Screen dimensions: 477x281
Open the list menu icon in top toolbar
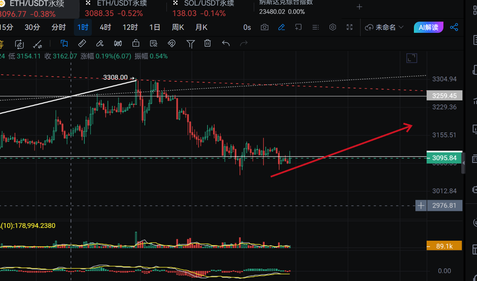click(x=316, y=27)
